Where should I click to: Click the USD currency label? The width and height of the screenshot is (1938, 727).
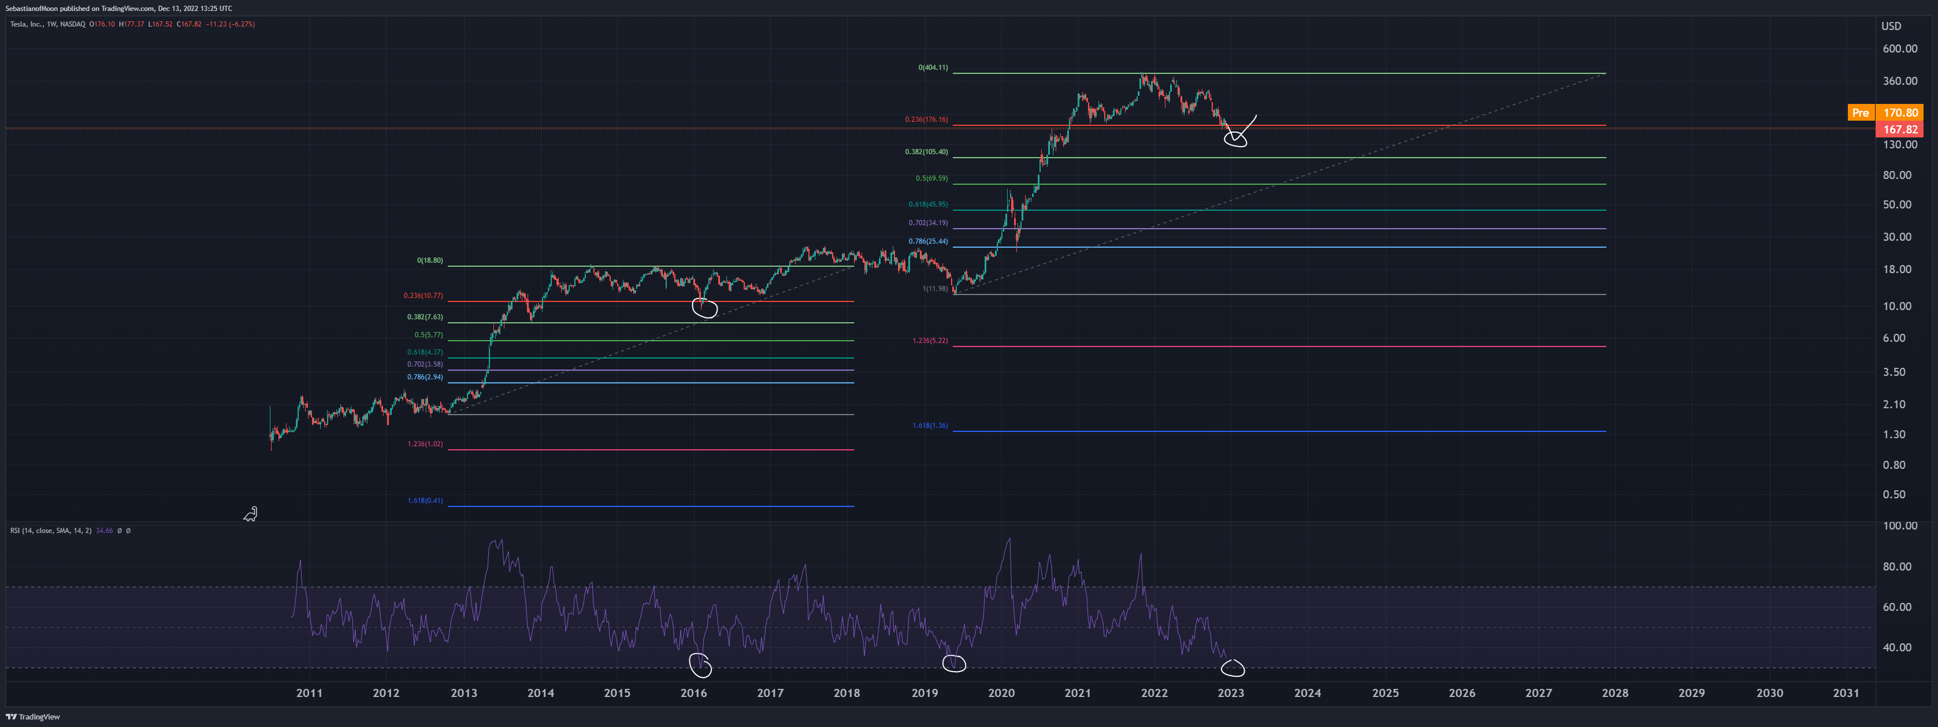(1891, 27)
